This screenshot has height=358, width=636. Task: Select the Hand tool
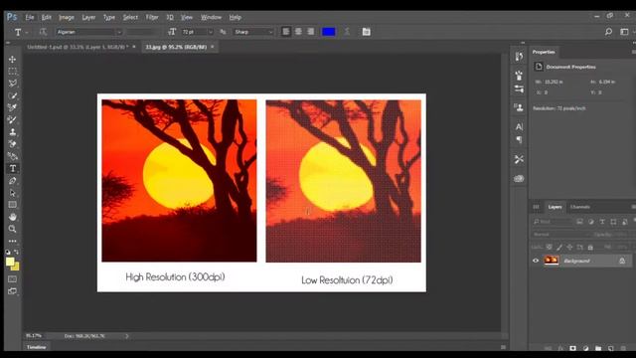13,217
